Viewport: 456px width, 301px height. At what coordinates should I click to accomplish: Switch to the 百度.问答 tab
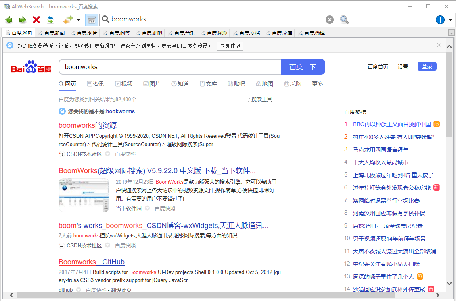click(117, 33)
